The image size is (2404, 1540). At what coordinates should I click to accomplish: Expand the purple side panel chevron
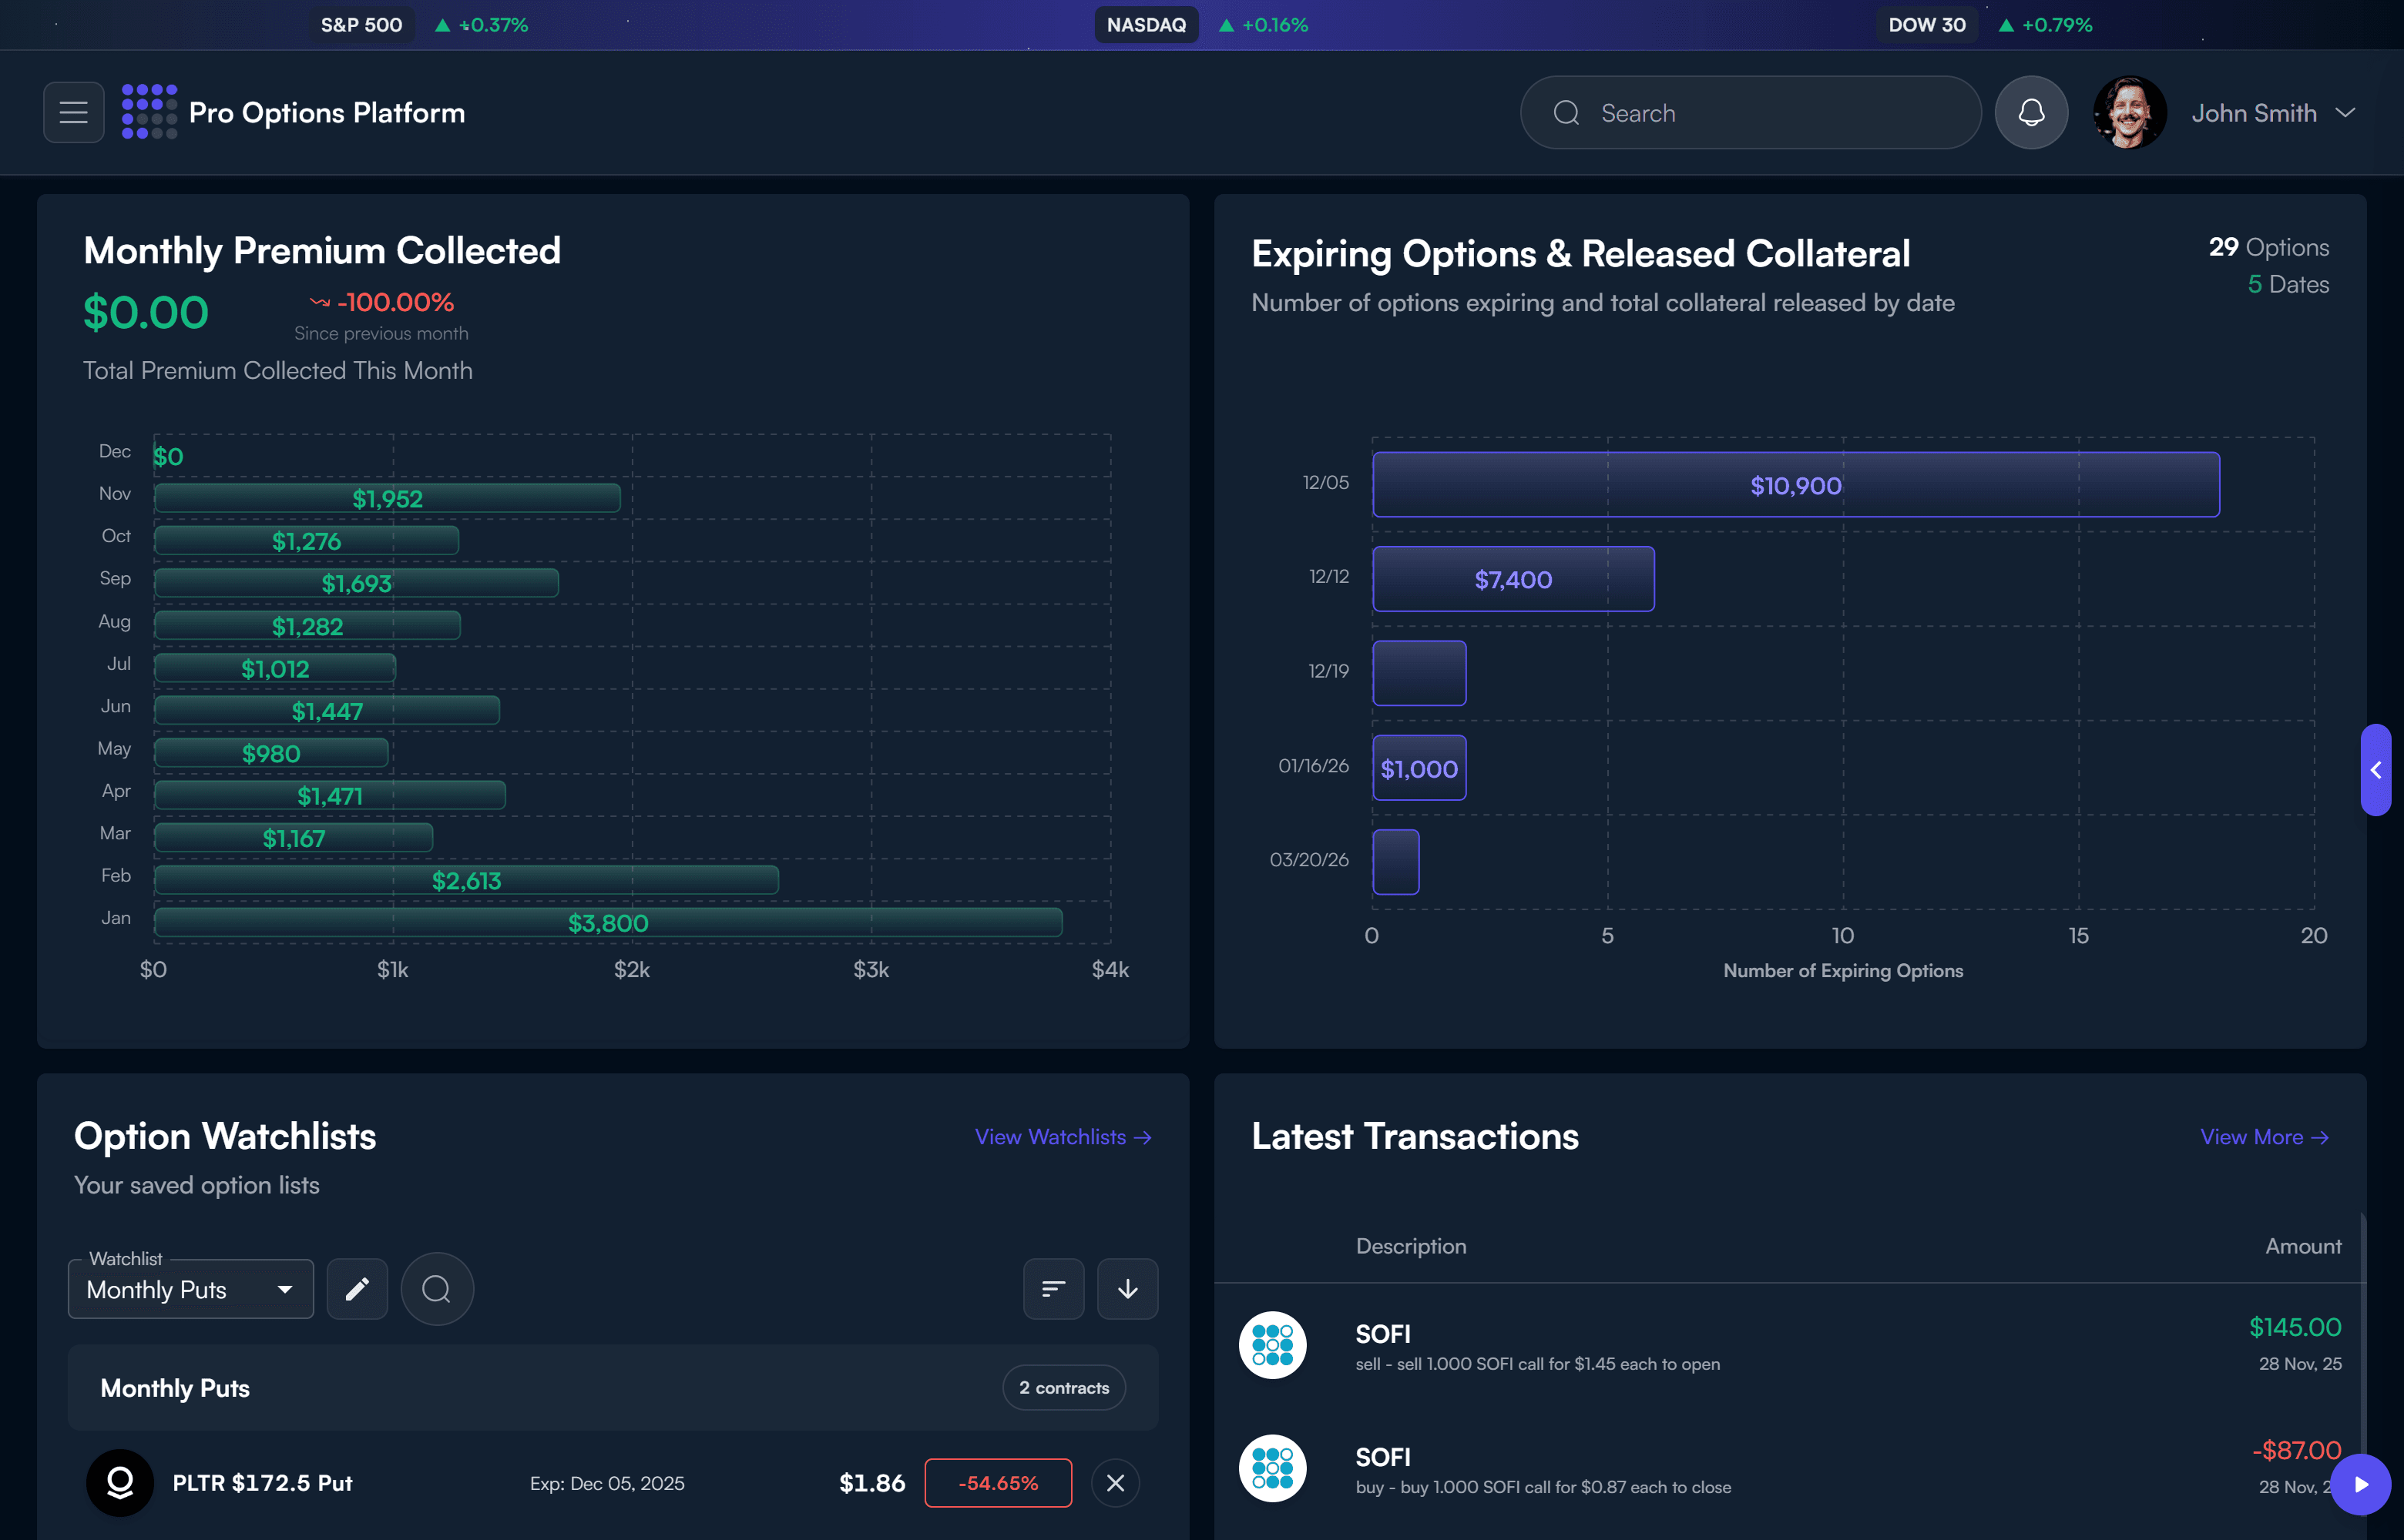(x=2375, y=769)
